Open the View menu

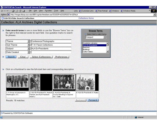41,11
